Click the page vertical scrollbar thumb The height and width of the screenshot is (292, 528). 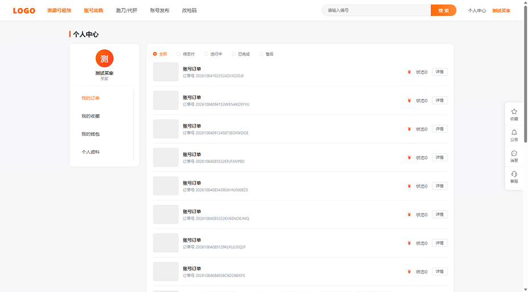click(x=525, y=74)
